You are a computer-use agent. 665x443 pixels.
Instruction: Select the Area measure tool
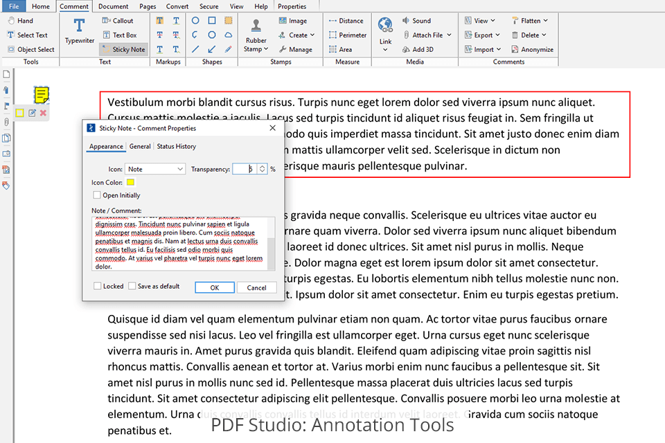(x=340, y=49)
